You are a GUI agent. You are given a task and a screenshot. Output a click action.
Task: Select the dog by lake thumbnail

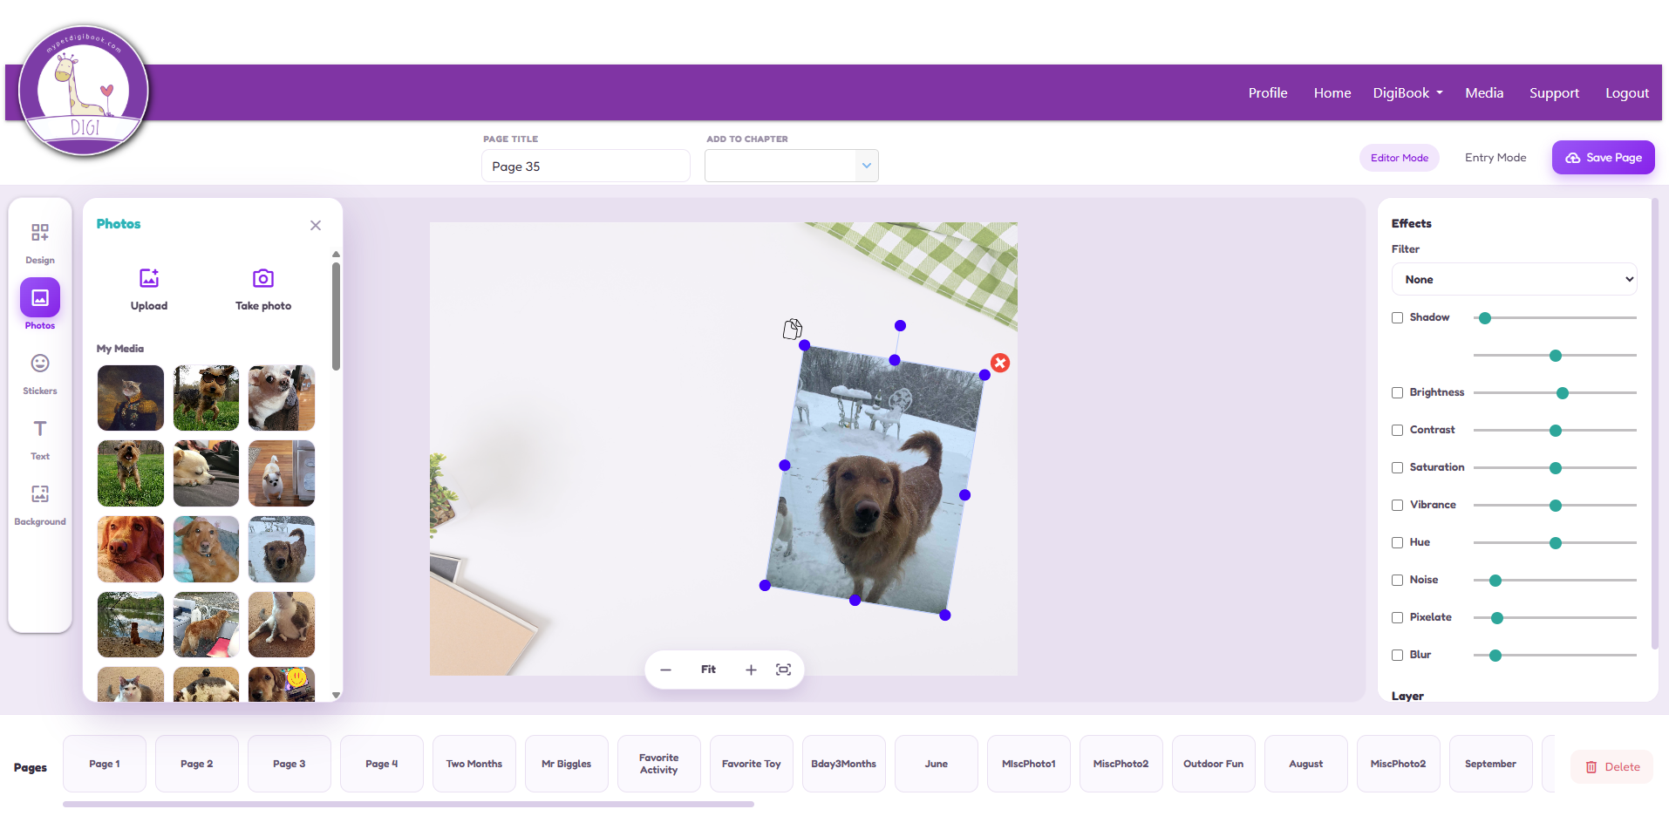pos(131,624)
